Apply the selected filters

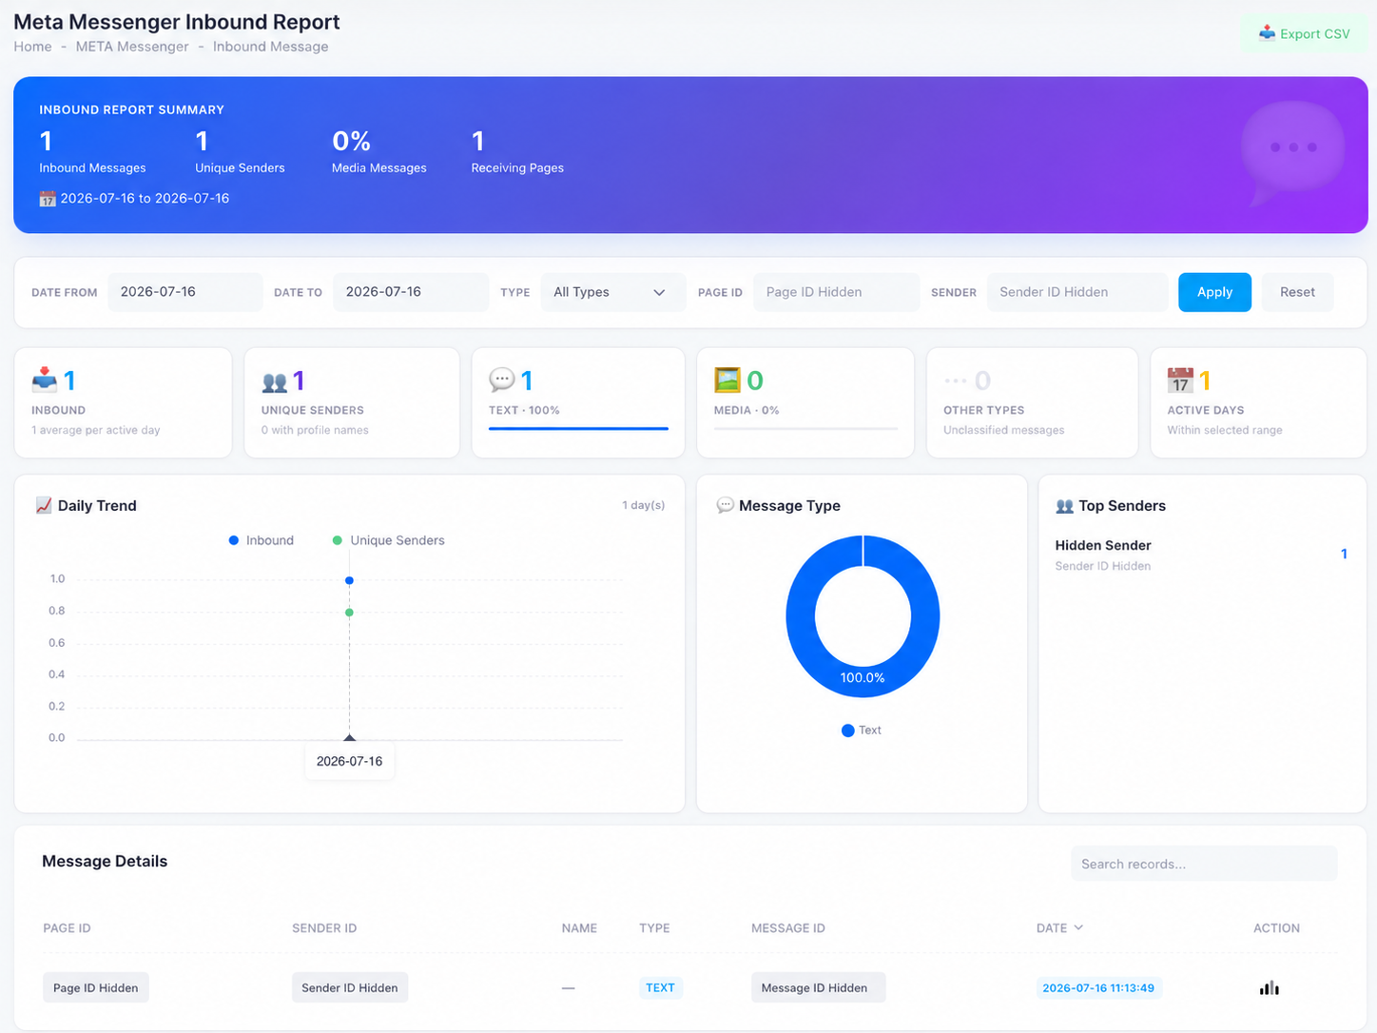(1214, 292)
